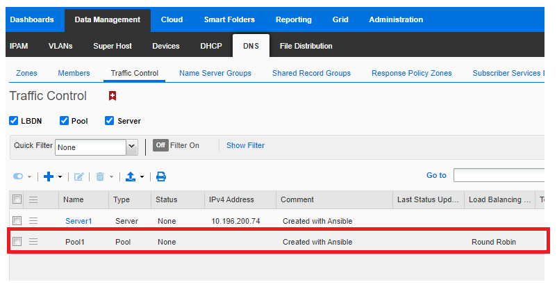Expand the Export dropdown arrow

(x=142, y=177)
